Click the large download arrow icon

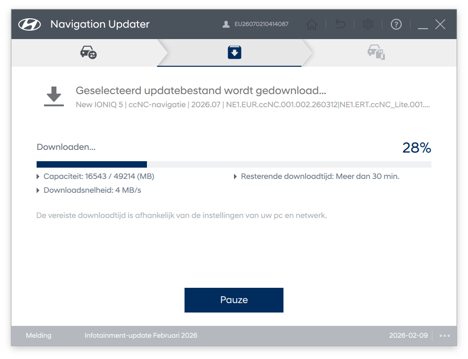[54, 96]
